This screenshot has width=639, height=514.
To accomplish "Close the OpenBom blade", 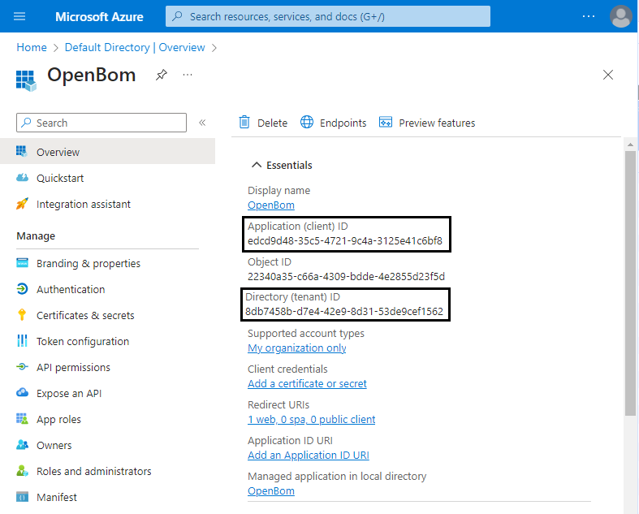I will click(x=607, y=75).
